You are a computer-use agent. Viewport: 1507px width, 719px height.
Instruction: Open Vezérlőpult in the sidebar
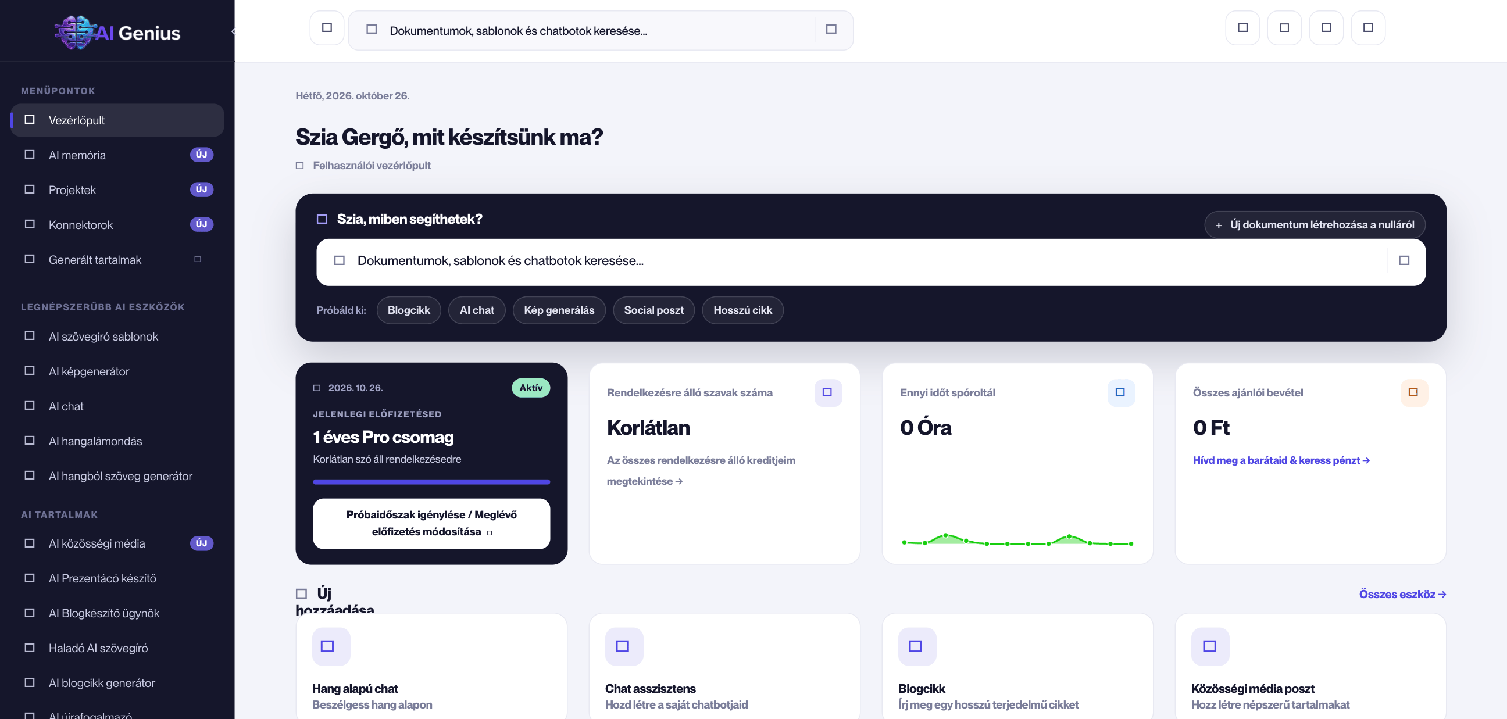coord(117,120)
